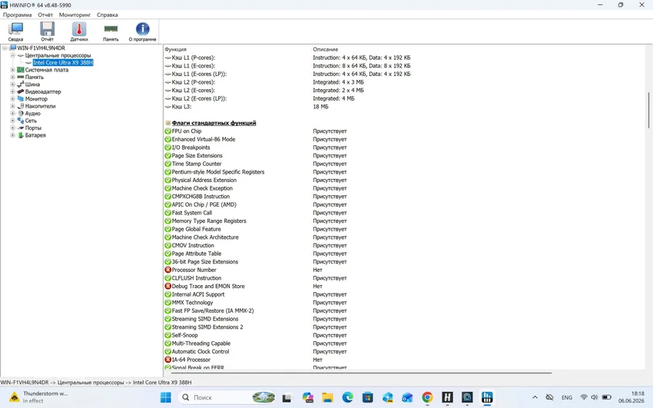Select Intel Core Ultra X9 388H in tree
Screen dimensions: 653x408
click(x=63, y=62)
